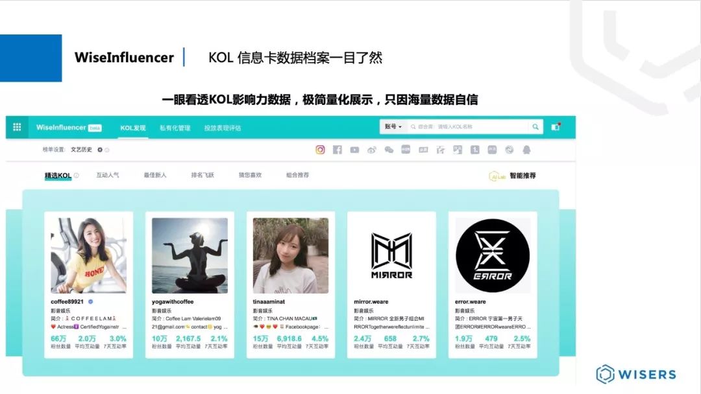Click coffee89921's verified badge

(x=90, y=301)
